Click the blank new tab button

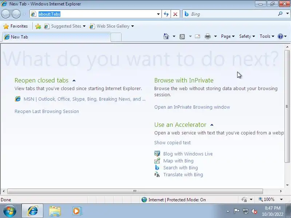tap(116, 37)
